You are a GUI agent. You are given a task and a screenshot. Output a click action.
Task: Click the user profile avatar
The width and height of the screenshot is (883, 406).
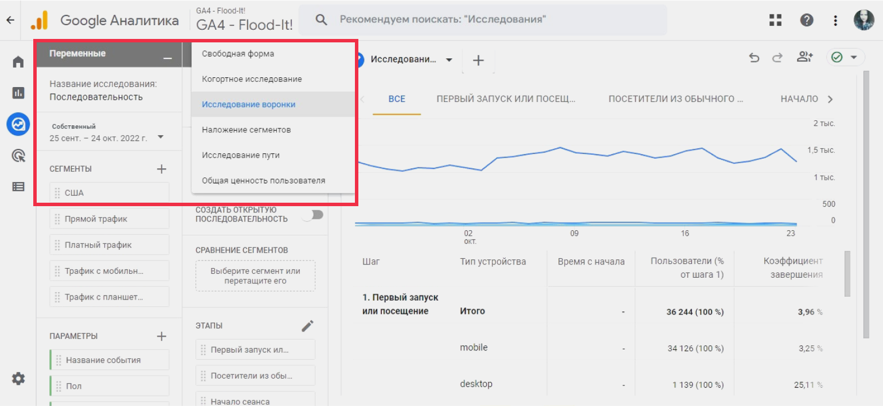click(864, 20)
